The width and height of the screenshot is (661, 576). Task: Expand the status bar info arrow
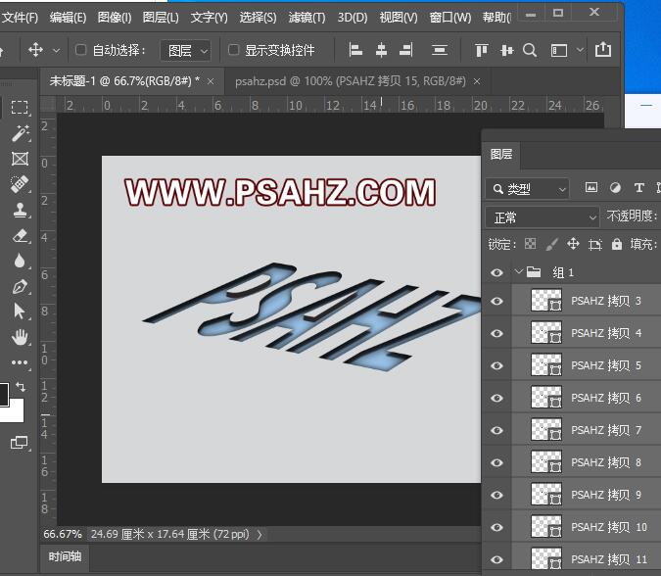click(260, 534)
